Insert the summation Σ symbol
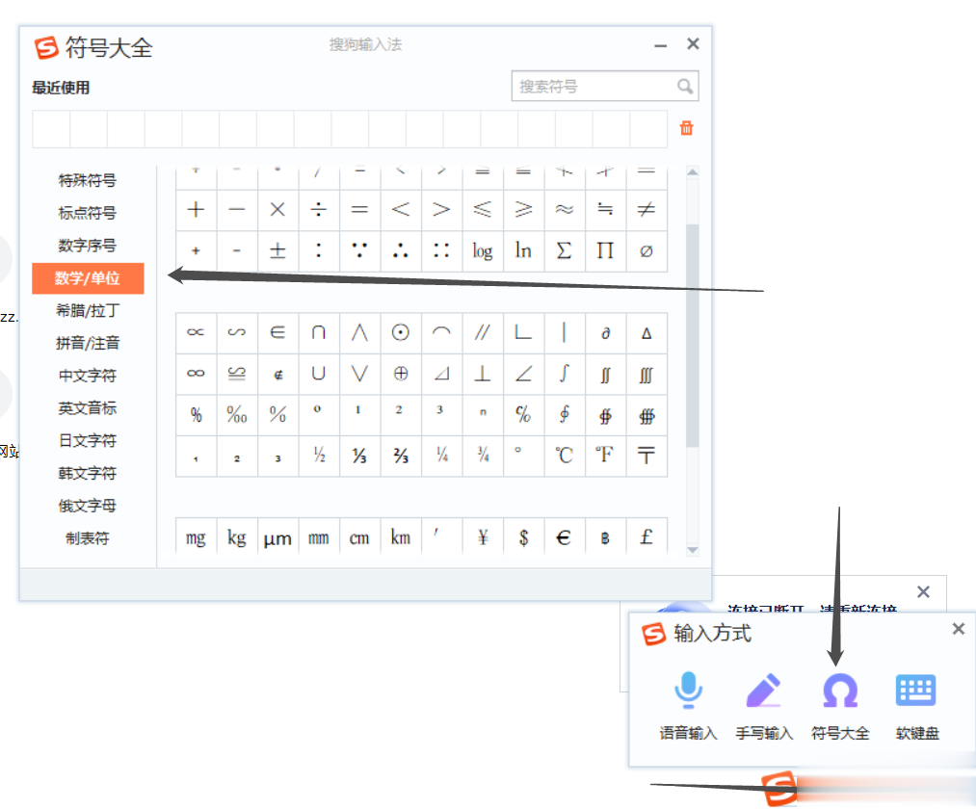The height and width of the screenshot is (809, 976). (x=564, y=250)
